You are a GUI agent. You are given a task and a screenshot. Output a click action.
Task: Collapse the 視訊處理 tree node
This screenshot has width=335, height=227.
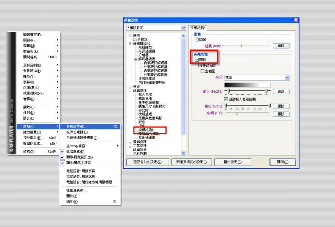click(130, 91)
